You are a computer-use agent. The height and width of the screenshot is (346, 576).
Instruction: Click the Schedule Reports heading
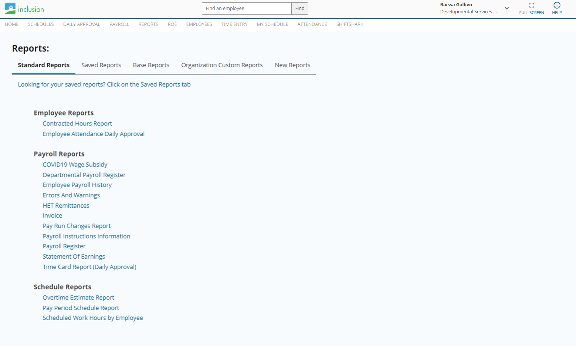coord(62,287)
